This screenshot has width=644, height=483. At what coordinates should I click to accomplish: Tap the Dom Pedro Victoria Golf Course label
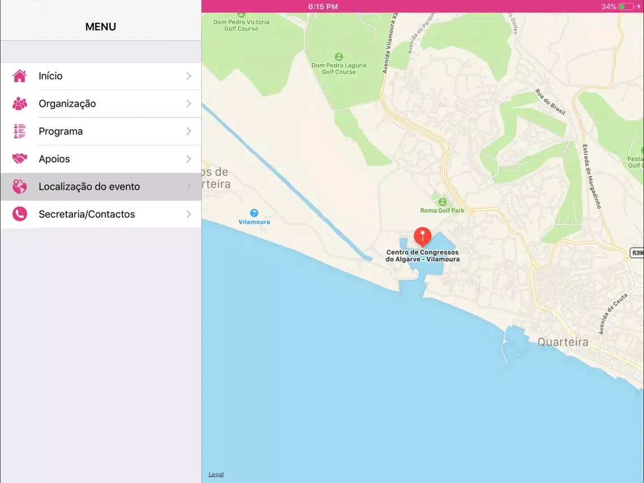(241, 26)
